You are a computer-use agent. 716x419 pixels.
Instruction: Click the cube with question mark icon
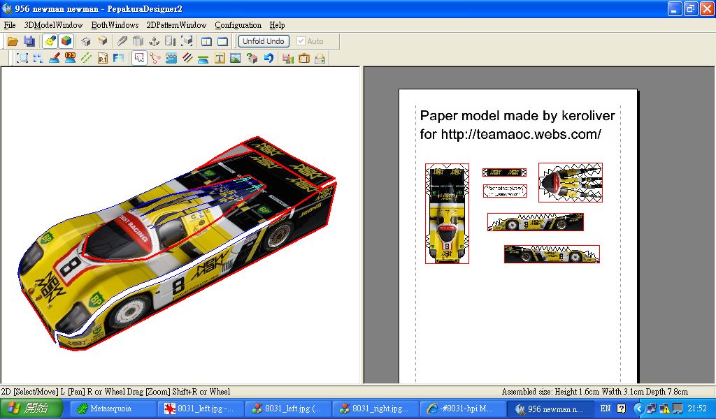click(252, 58)
